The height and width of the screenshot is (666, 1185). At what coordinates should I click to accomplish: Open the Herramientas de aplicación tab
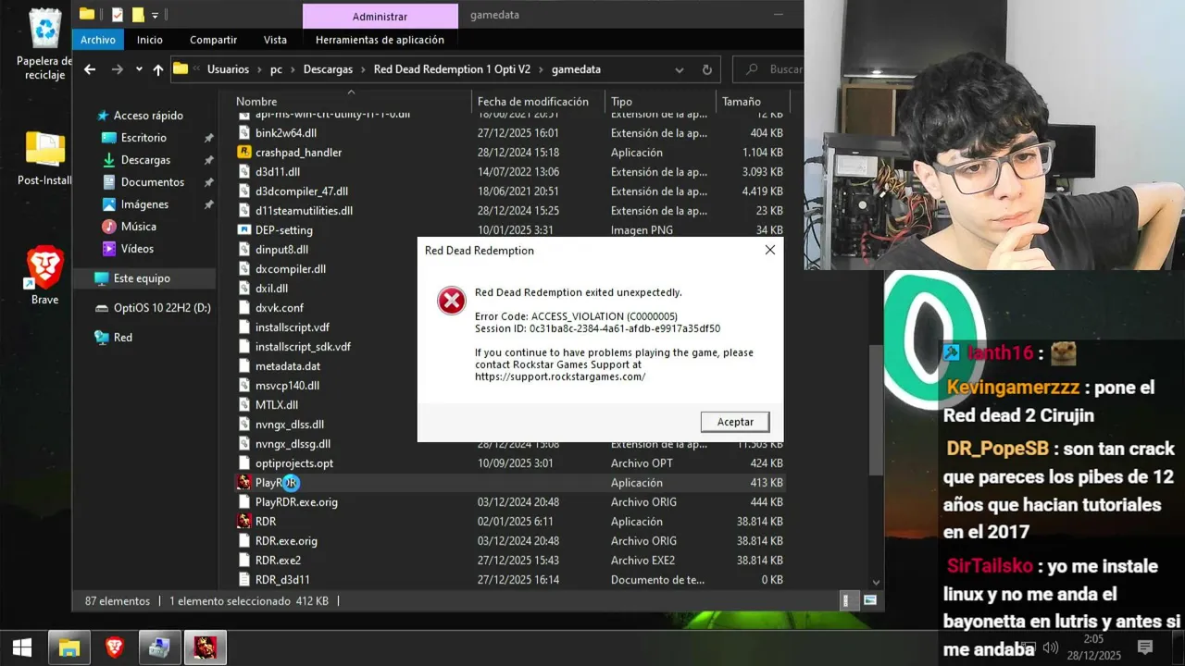tap(380, 40)
